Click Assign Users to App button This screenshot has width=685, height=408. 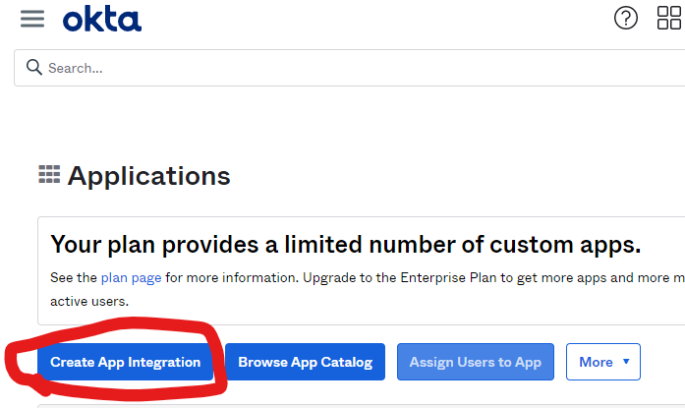click(476, 362)
